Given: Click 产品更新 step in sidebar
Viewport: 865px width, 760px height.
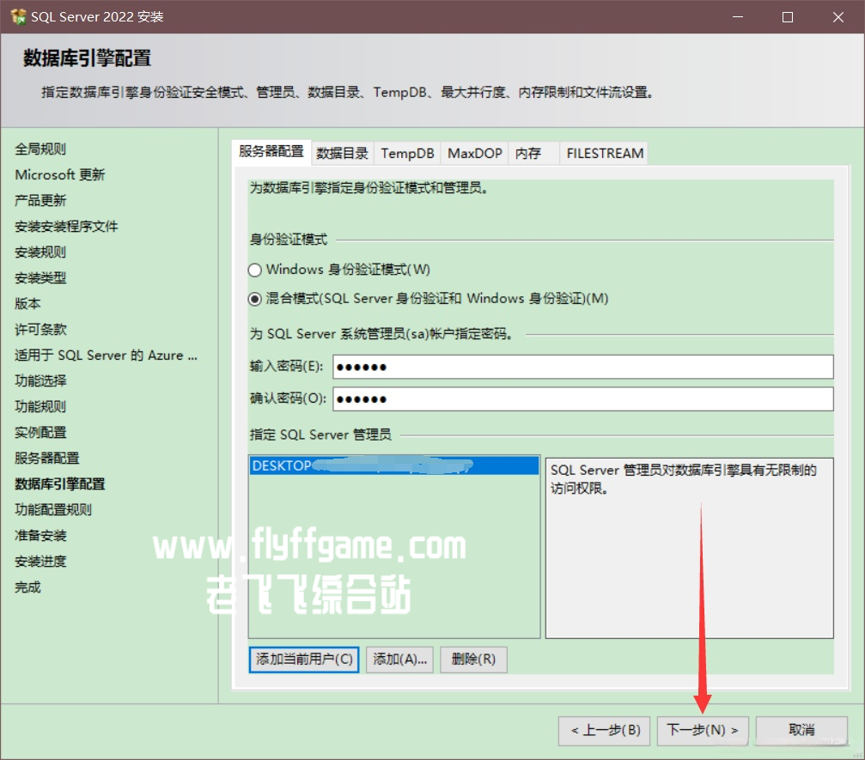Looking at the screenshot, I should 40,201.
